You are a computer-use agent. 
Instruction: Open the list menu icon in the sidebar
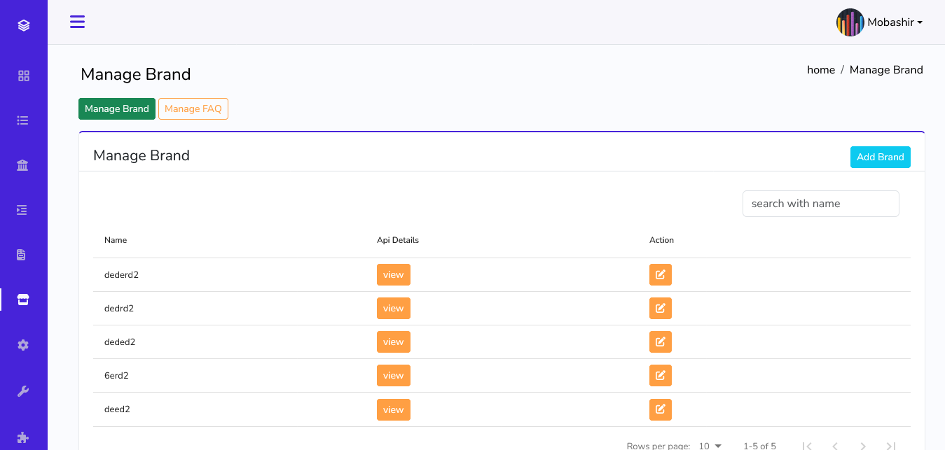pos(22,120)
